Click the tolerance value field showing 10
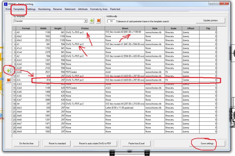 (x=111, y=21)
